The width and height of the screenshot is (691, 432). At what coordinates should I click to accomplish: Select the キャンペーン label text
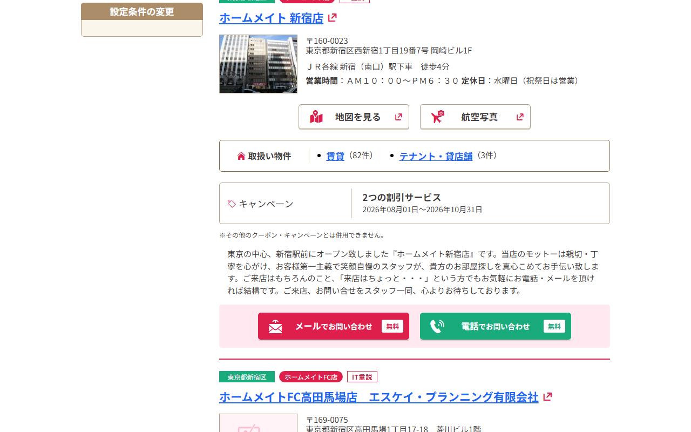[x=266, y=204]
